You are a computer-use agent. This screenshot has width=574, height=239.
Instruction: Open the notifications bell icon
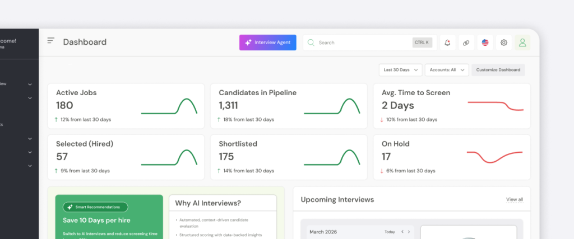447,43
